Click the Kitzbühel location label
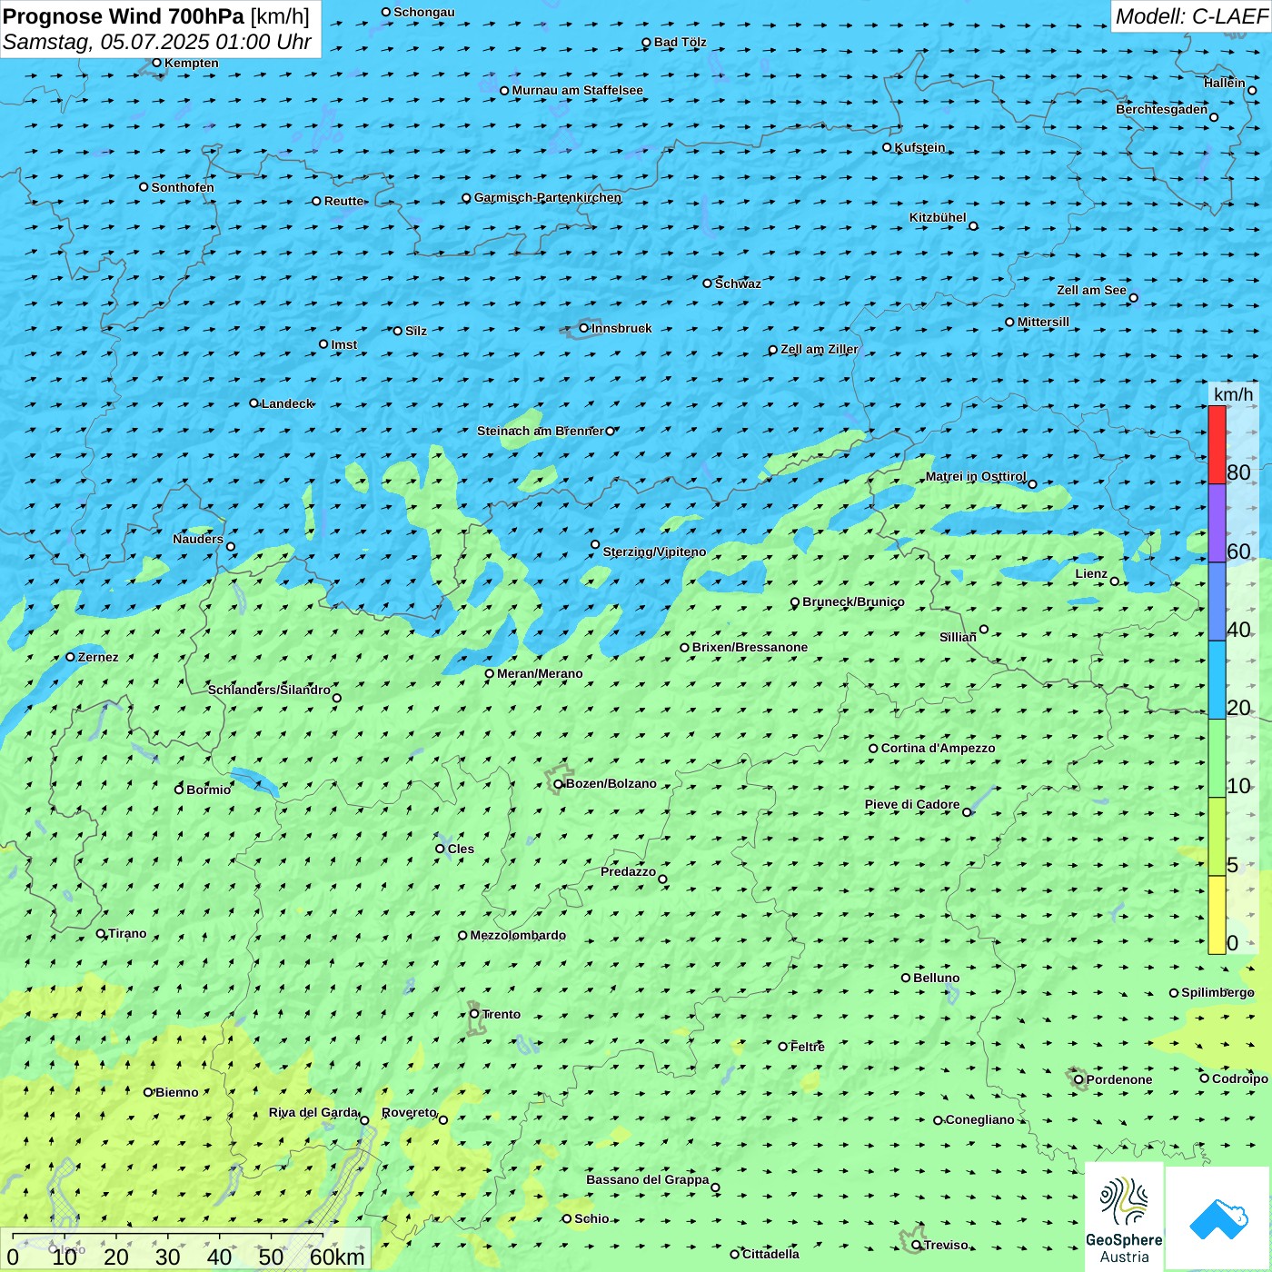 (938, 217)
